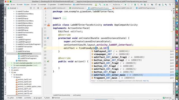
Task: Click the implements gutter icon on line 21
Action: [48, 61]
